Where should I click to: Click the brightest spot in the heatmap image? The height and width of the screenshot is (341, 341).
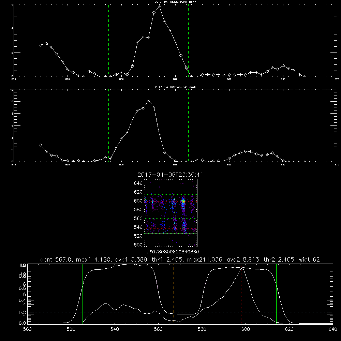[x=183, y=202]
